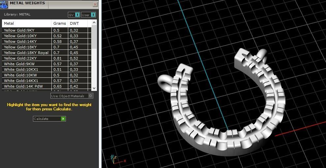The image size is (326, 168).
Task: Toggle the User library button
Action: pyautogui.click(x=88, y=15)
